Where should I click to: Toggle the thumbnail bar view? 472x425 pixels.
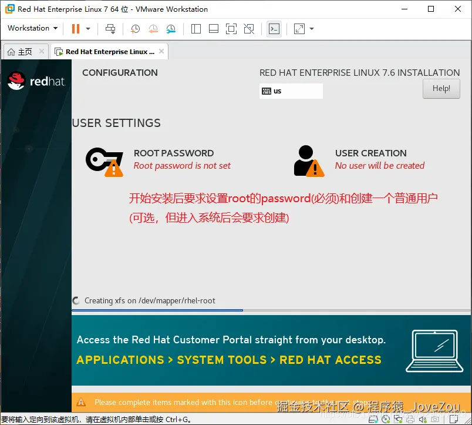[x=214, y=29]
